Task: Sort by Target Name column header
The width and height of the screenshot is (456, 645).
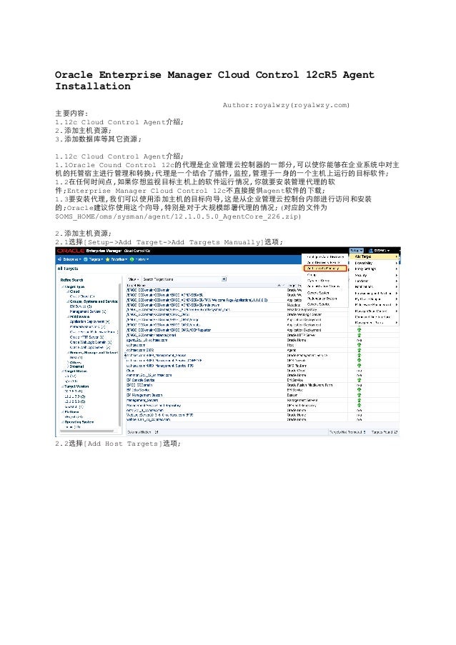Action: pos(137,285)
